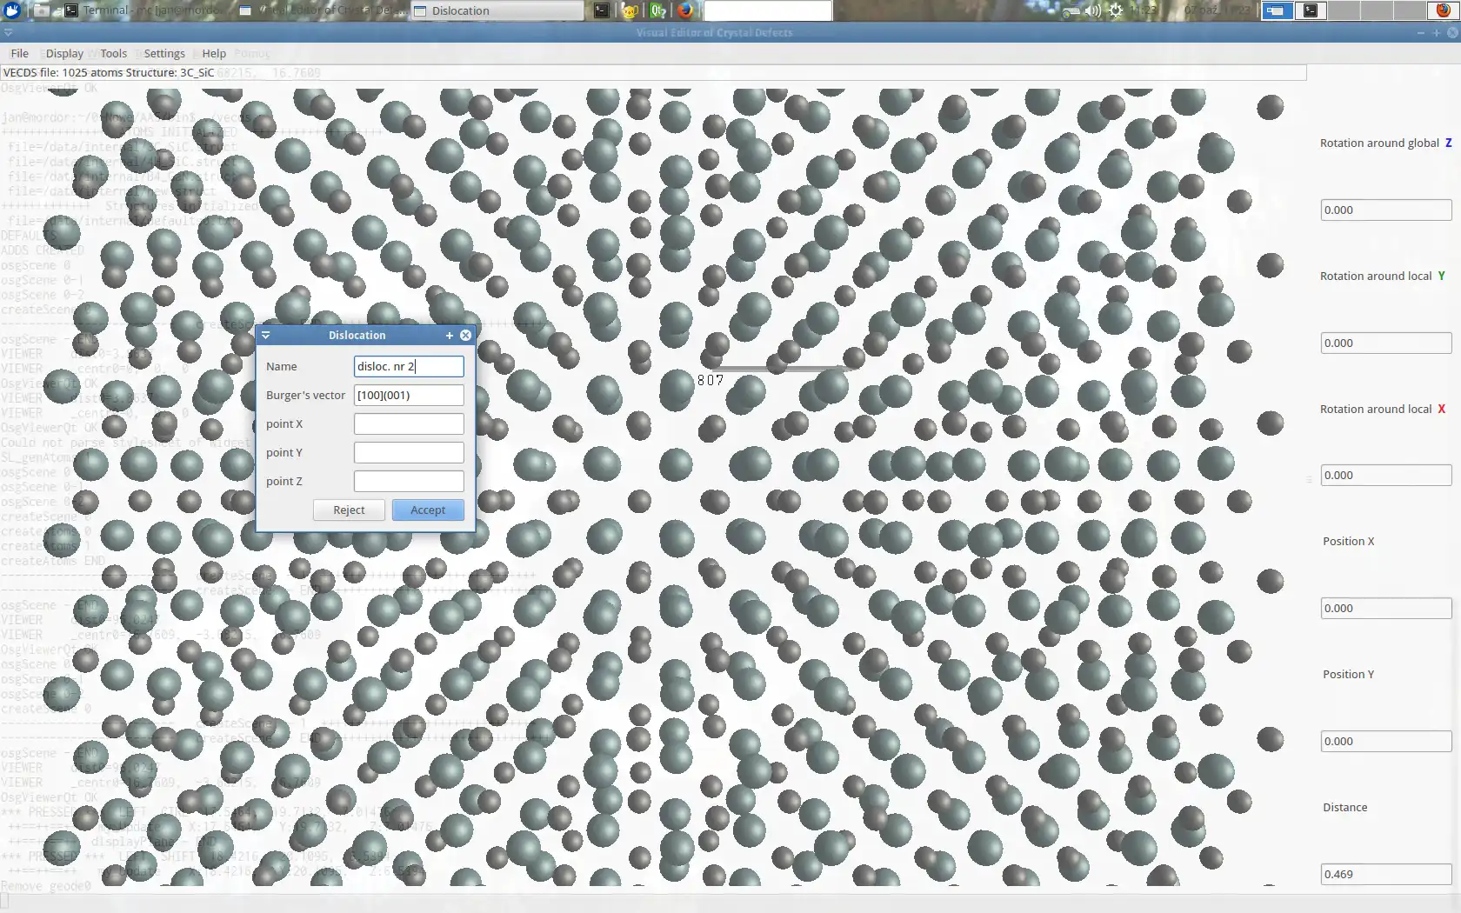Open the Help menu
This screenshot has width=1461, height=913.
pos(214,53)
